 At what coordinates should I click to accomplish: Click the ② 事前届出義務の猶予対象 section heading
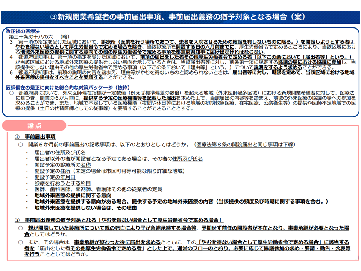coord(120,220)
